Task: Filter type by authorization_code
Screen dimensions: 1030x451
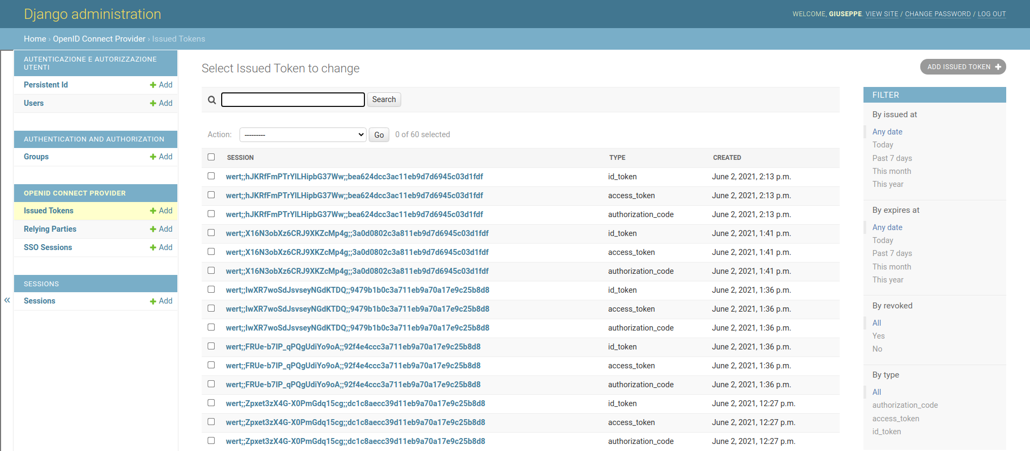Action: (905, 405)
